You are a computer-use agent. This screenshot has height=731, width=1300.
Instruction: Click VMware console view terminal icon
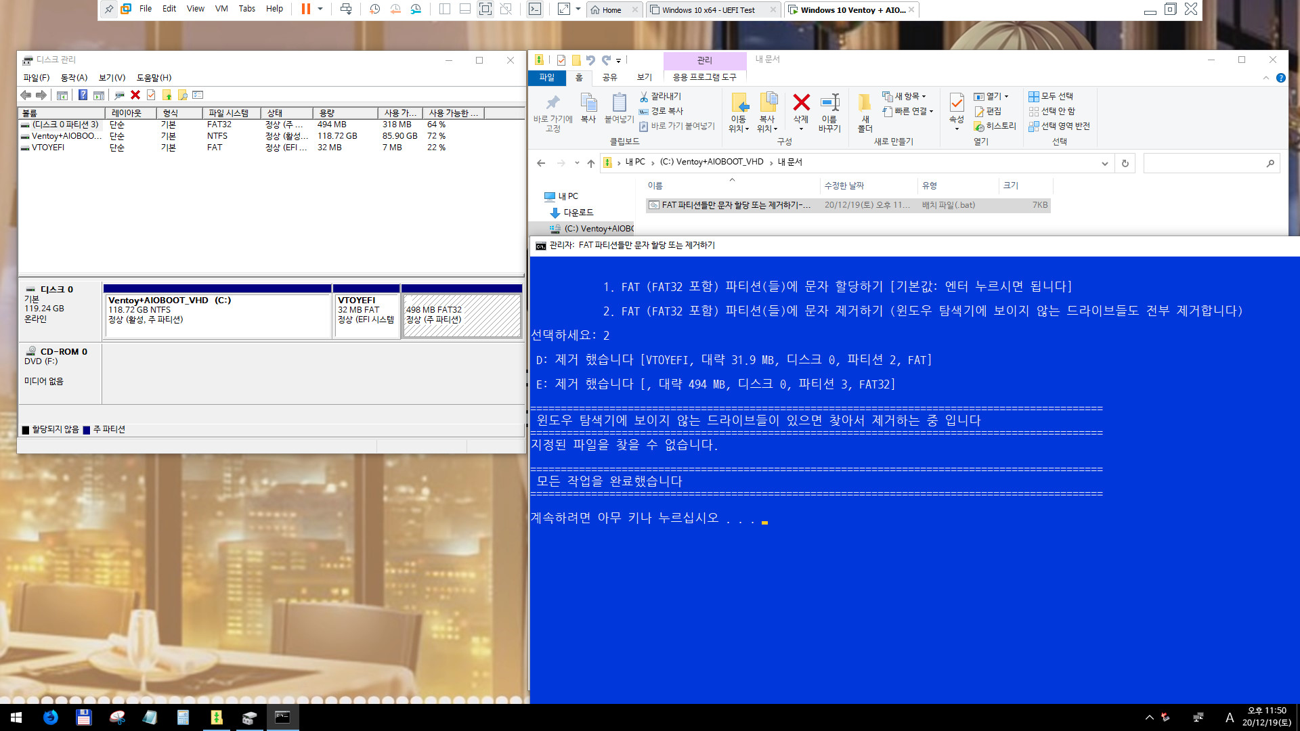click(535, 9)
